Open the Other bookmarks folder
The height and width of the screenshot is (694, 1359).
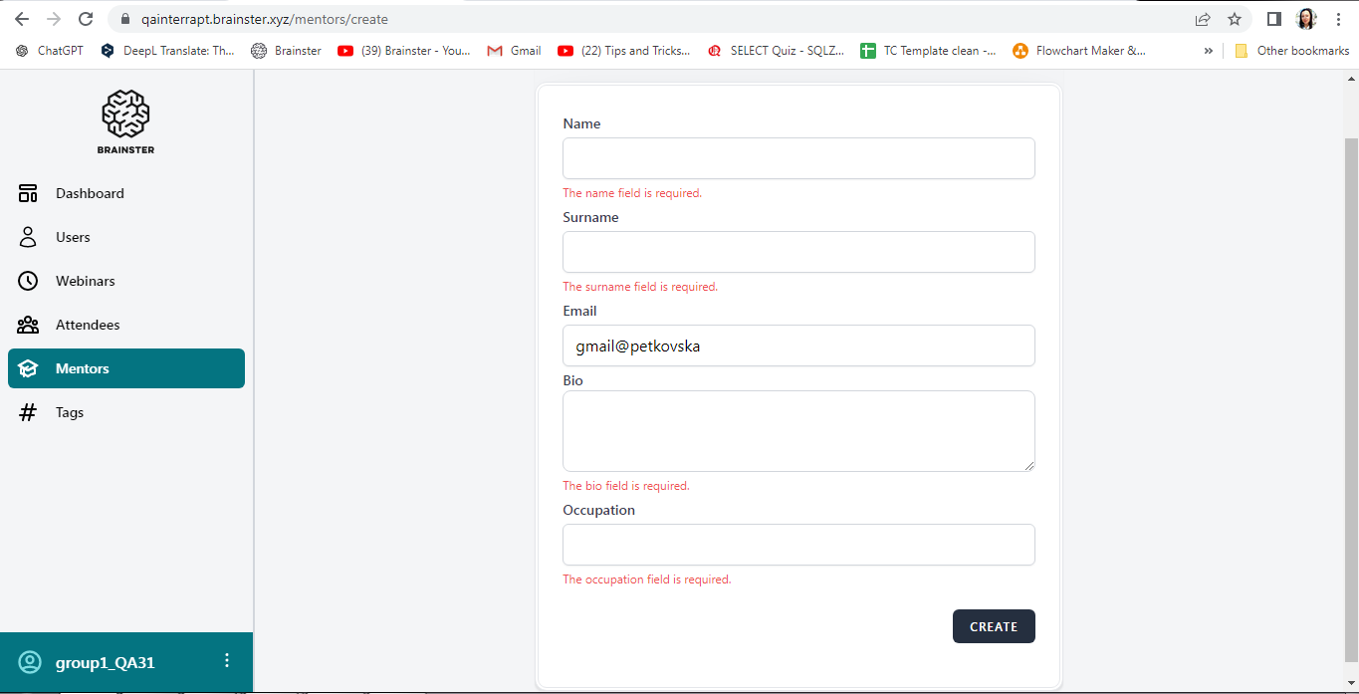1292,51
